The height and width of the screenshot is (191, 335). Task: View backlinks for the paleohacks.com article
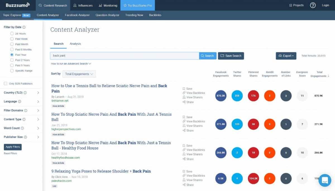pyautogui.click(x=194, y=176)
